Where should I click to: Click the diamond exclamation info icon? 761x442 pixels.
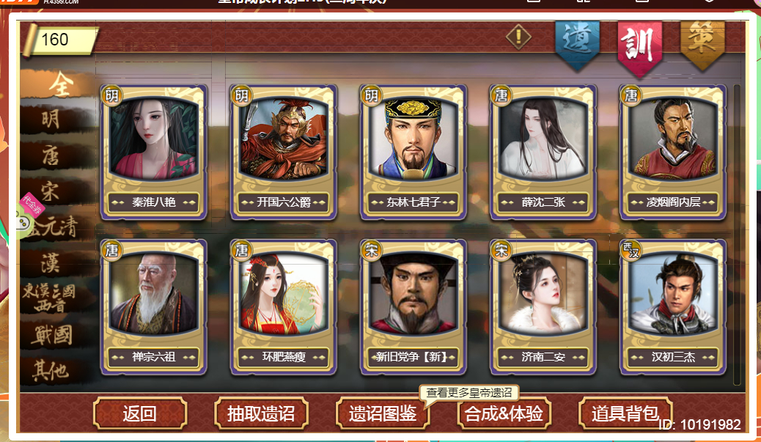click(518, 37)
